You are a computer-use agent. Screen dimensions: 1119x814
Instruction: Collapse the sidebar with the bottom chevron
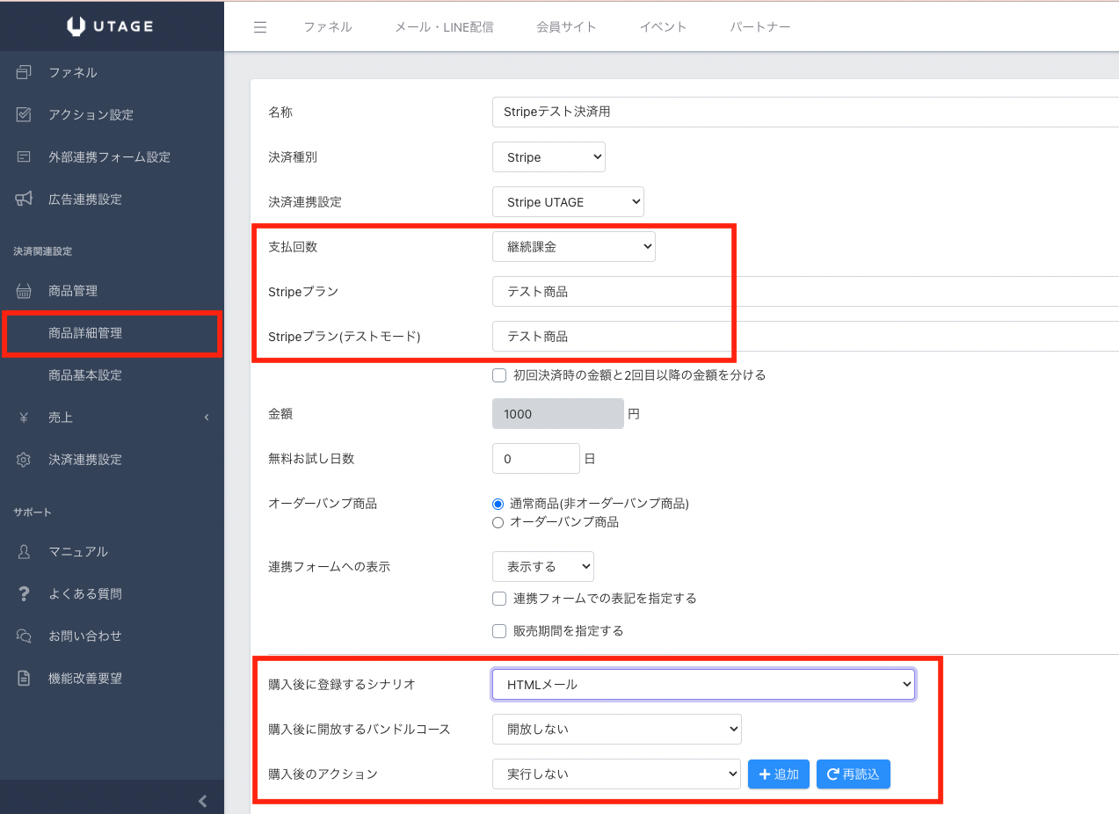203,801
